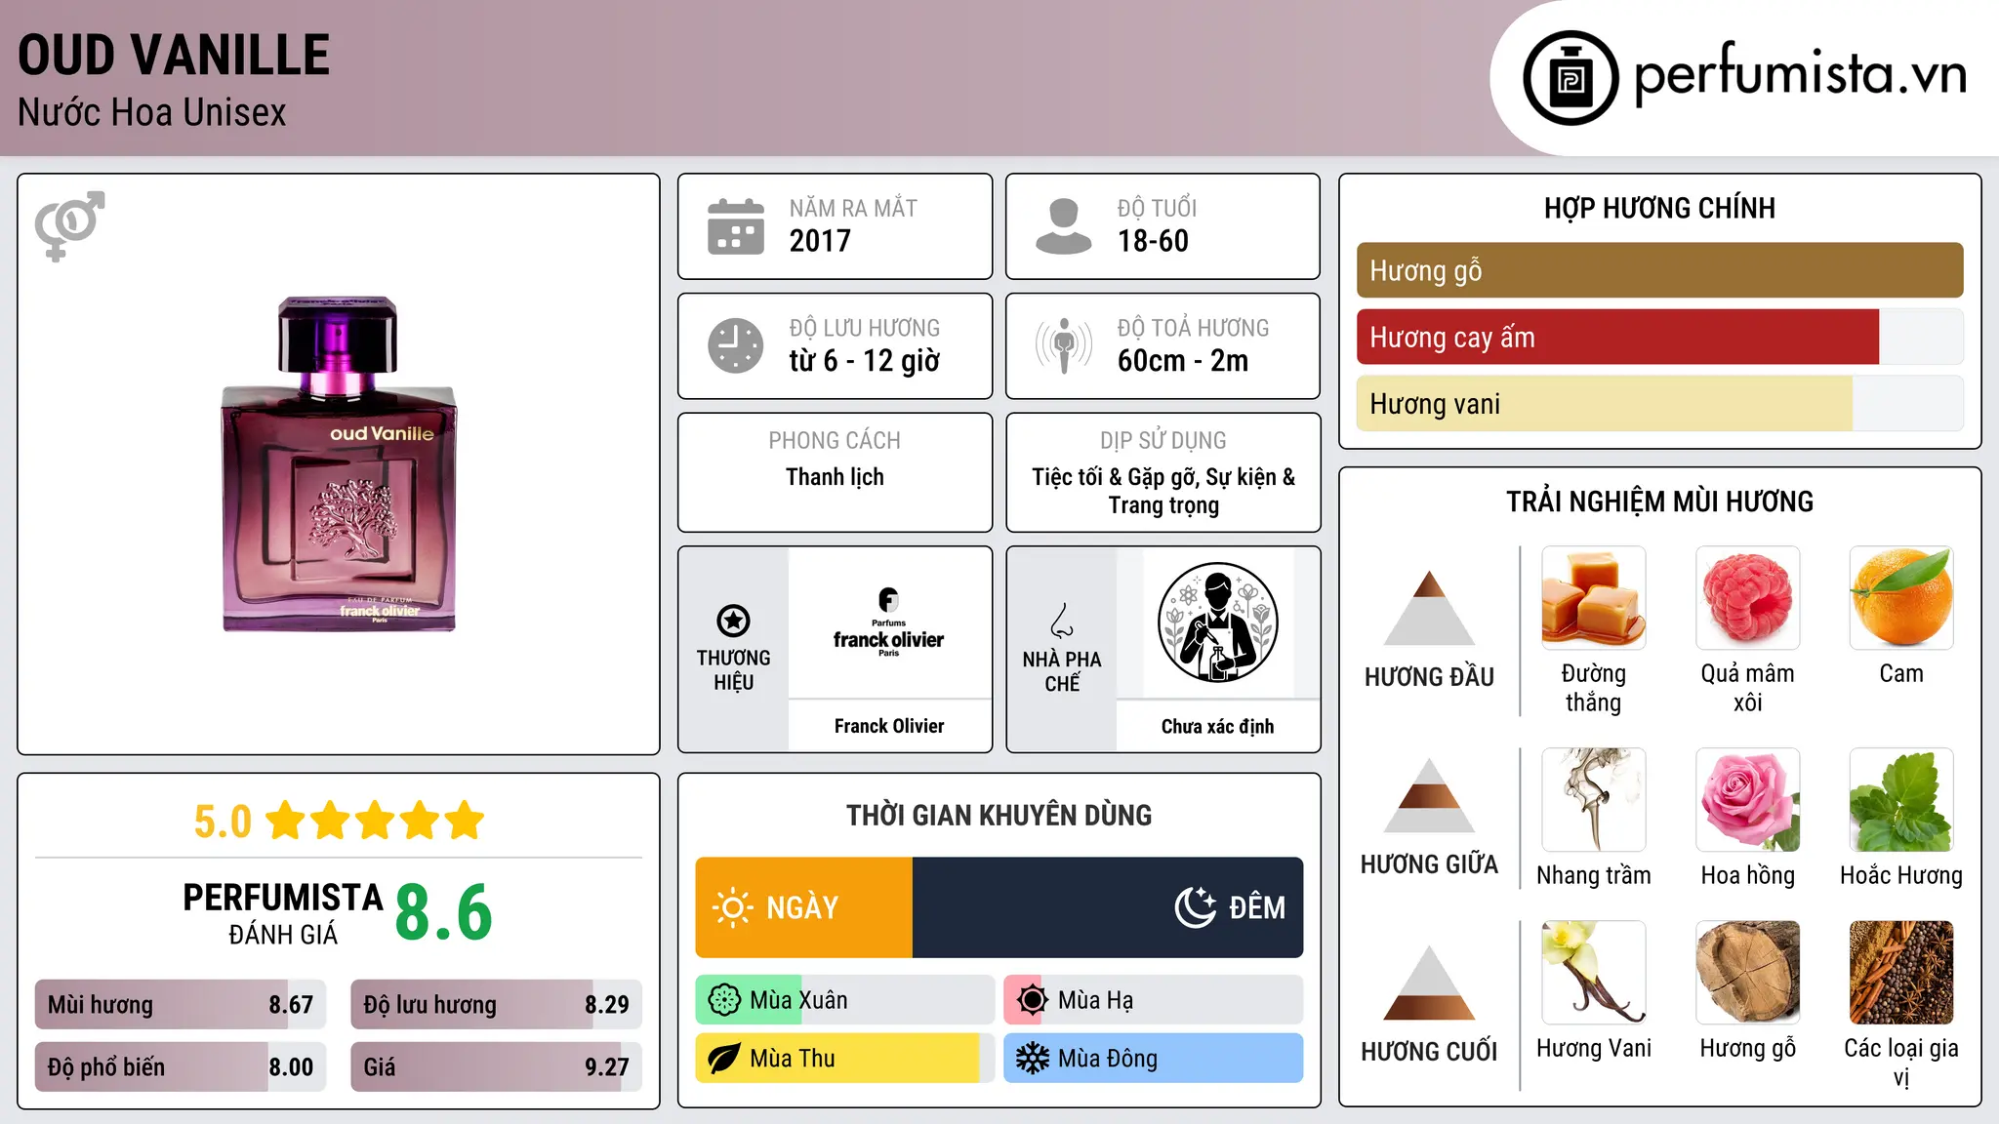
Task: Click the perfumer illustration image
Action: pyautogui.click(x=1217, y=622)
